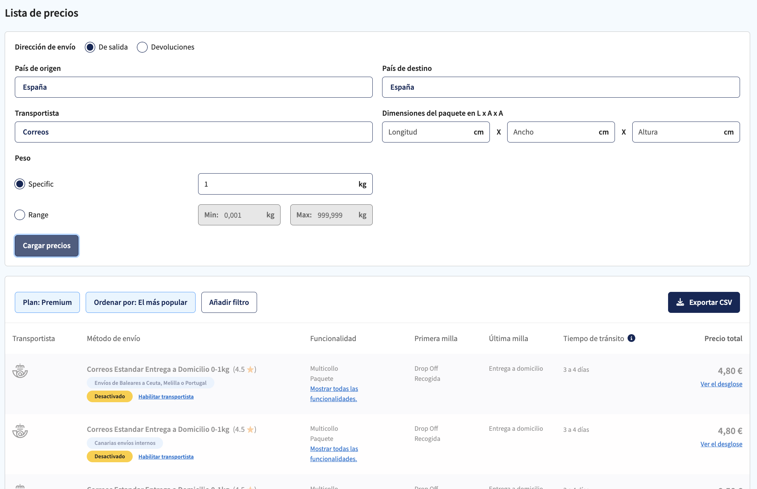Click 4,80 € price in Baleares row
This screenshot has height=489, width=757.
730,371
